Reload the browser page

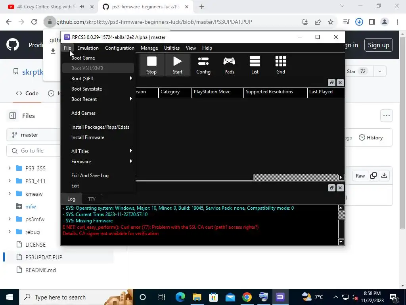click(x=34, y=22)
